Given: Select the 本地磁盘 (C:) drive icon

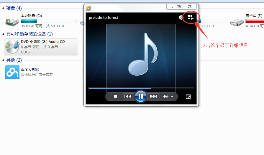Looking at the screenshot, I should pos(12,22).
